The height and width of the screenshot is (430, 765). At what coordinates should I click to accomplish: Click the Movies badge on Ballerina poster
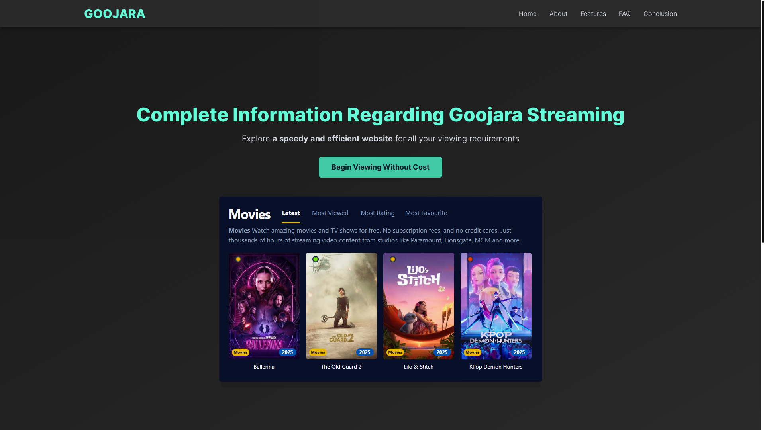[241, 352]
